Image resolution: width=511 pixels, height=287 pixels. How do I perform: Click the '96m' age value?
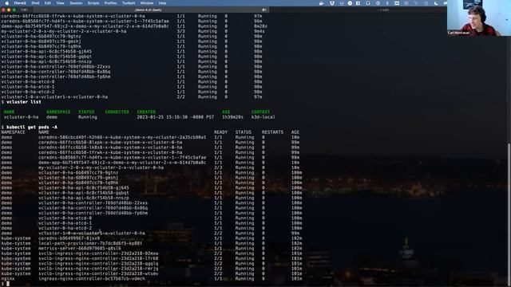point(258,22)
